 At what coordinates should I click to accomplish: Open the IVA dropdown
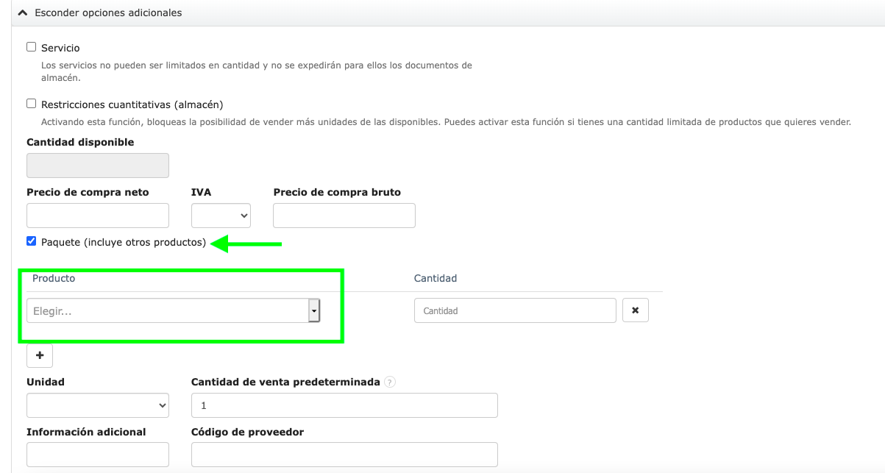tap(221, 216)
